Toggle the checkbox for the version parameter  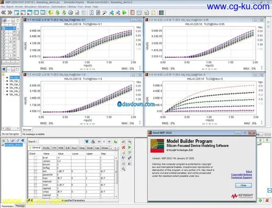coord(36,161)
